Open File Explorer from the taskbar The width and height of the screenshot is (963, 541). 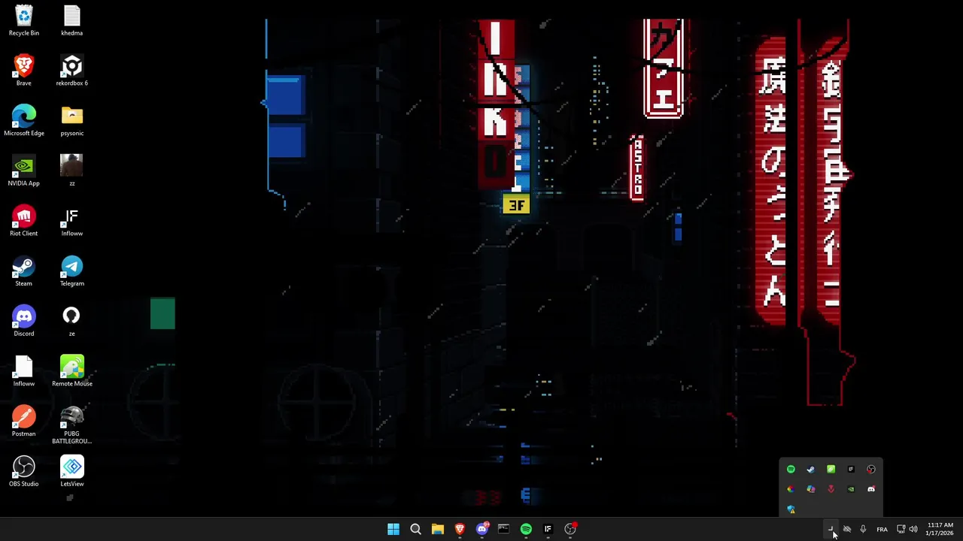(x=438, y=529)
